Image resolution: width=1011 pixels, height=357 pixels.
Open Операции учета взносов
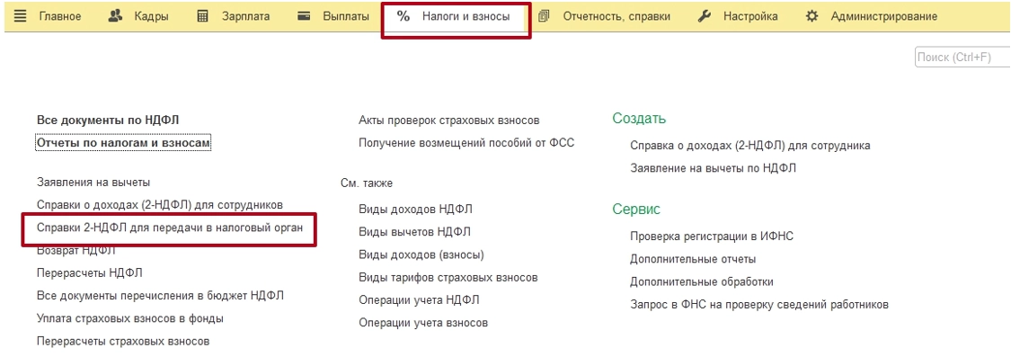pyautogui.click(x=423, y=323)
